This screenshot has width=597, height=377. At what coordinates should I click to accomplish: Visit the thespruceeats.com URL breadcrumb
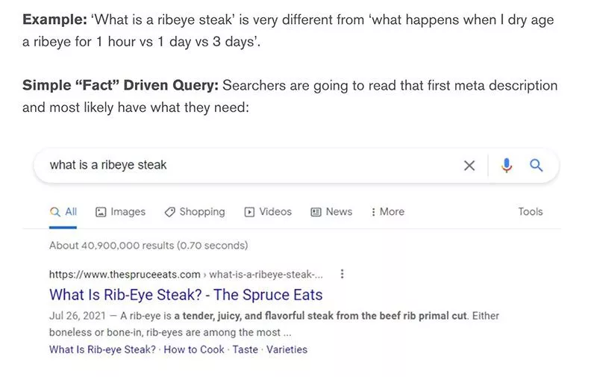click(125, 274)
